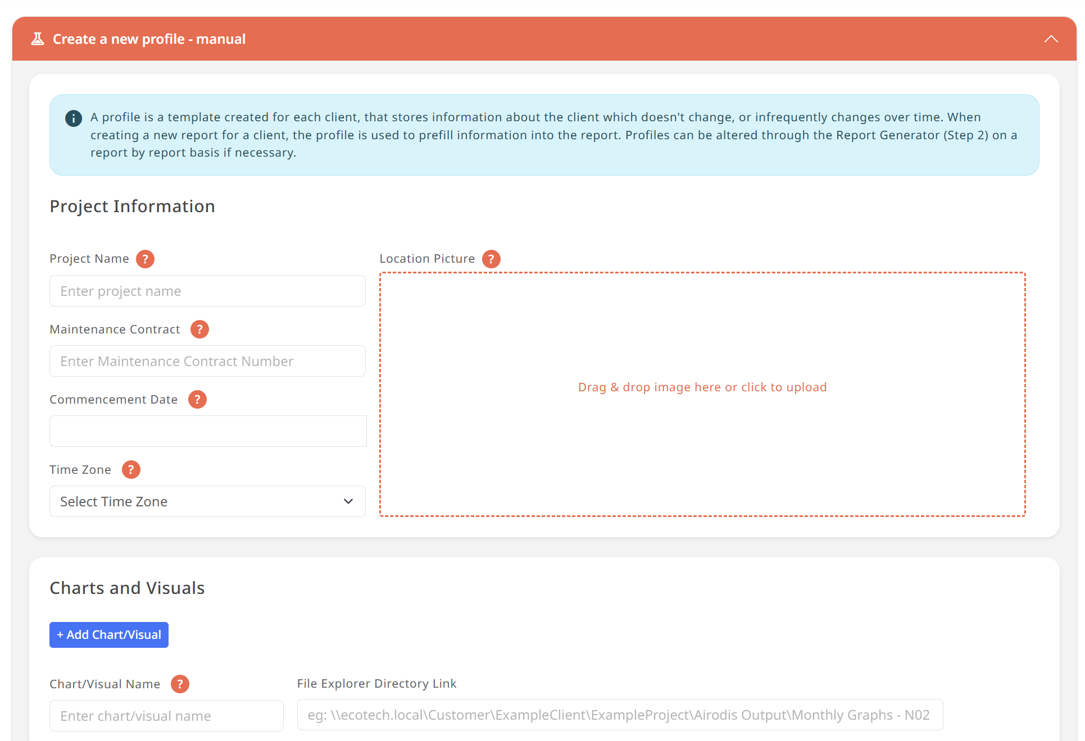Click the File Explorer Directory Link input
1085x741 pixels.
tap(619, 715)
